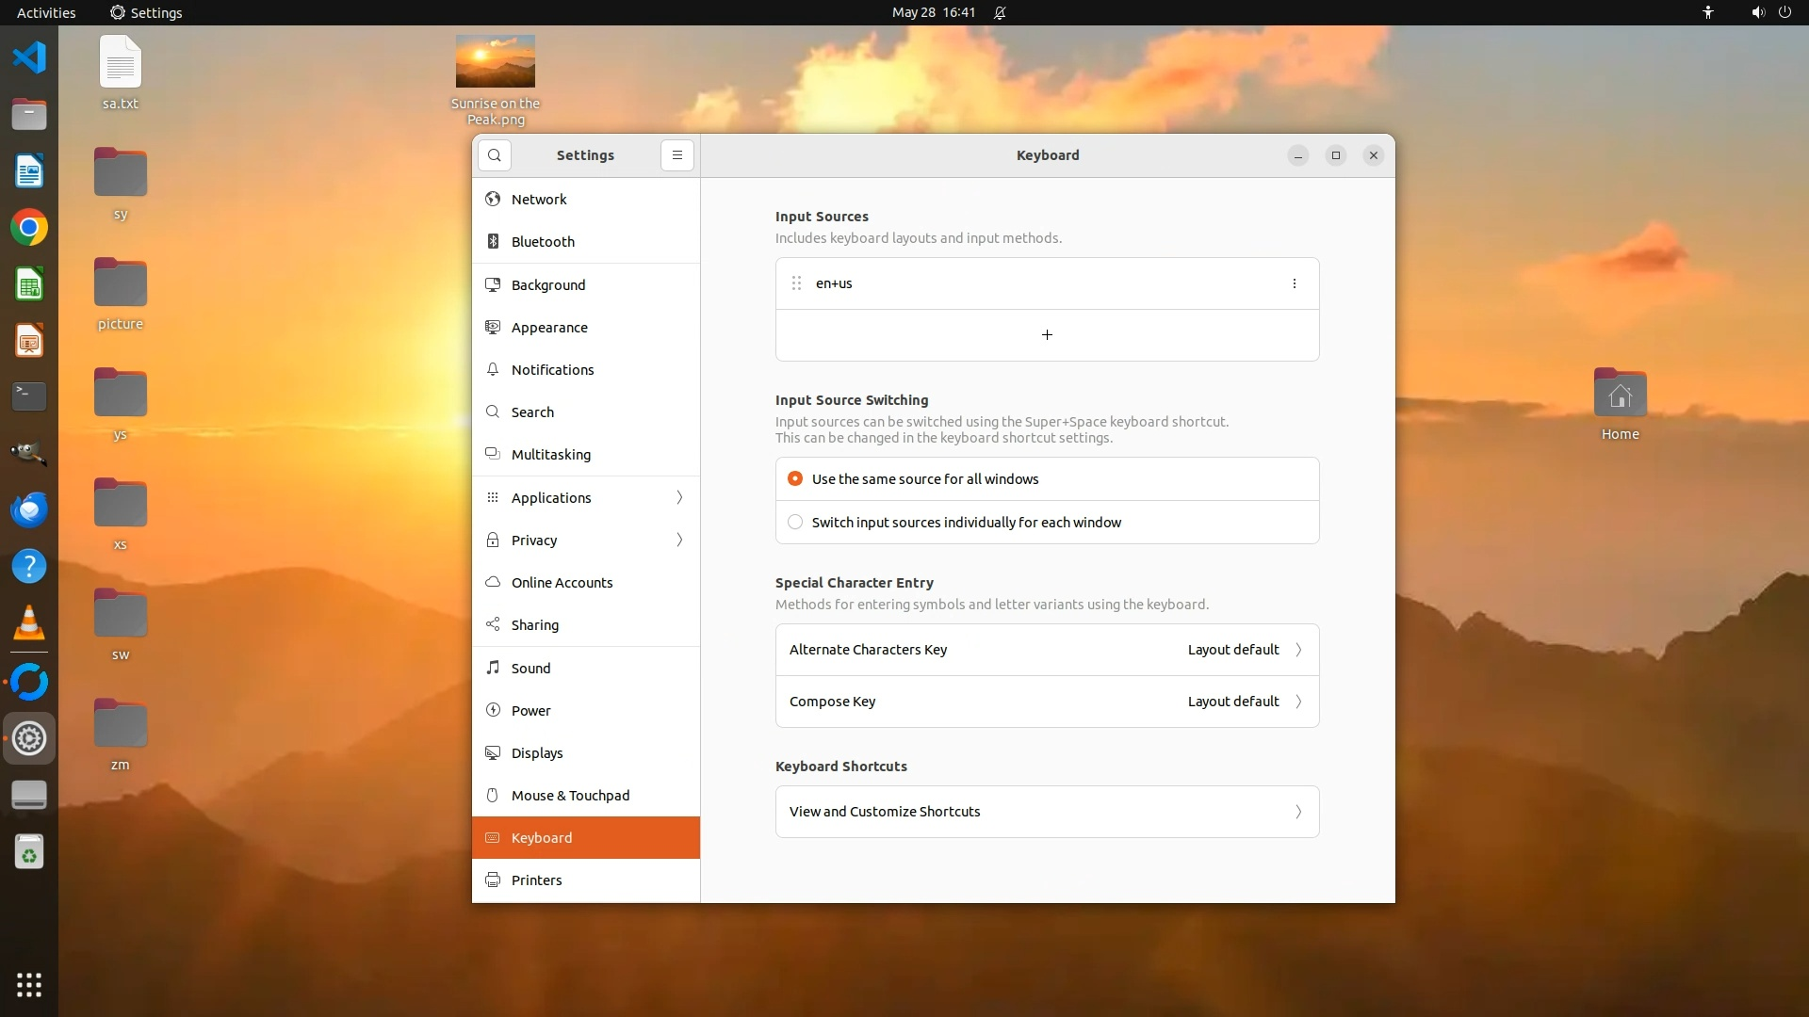
Task: Open Alternate Characters Key options
Action: [1046, 650]
